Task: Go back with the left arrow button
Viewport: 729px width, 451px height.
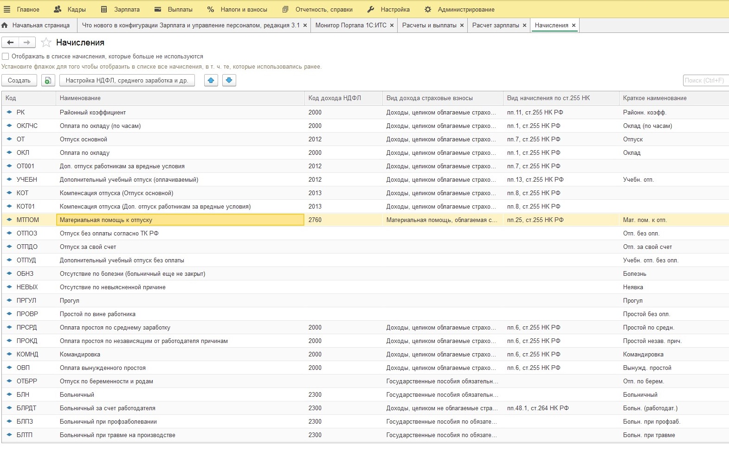Action: 10,43
